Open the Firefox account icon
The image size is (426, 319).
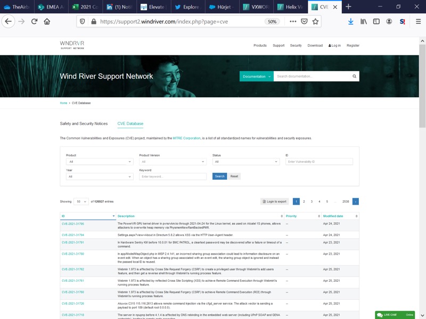[389, 21]
